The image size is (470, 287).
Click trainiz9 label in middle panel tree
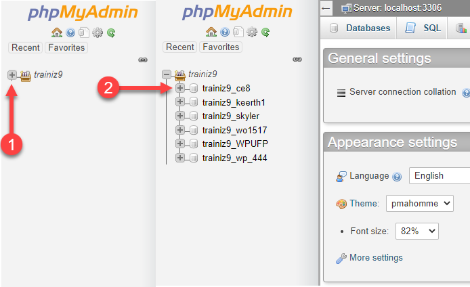coord(202,74)
